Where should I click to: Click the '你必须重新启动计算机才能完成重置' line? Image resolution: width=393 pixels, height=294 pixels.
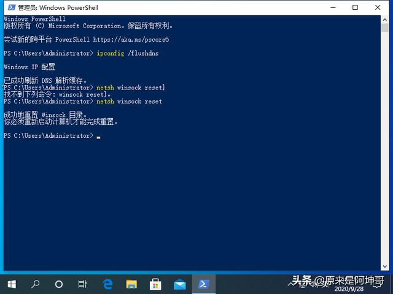[x=61, y=122]
